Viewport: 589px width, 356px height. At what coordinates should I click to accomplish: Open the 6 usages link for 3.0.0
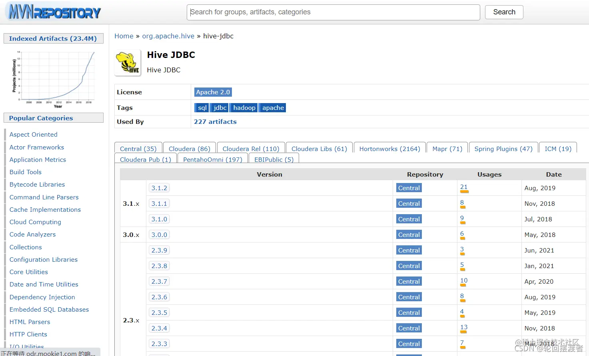(x=462, y=234)
